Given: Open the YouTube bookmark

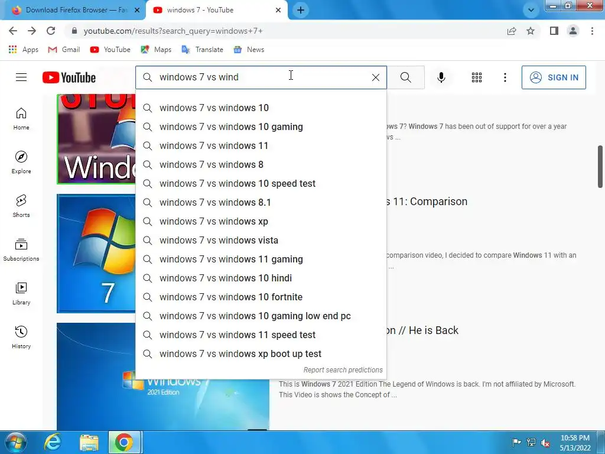Looking at the screenshot, I should (x=110, y=50).
